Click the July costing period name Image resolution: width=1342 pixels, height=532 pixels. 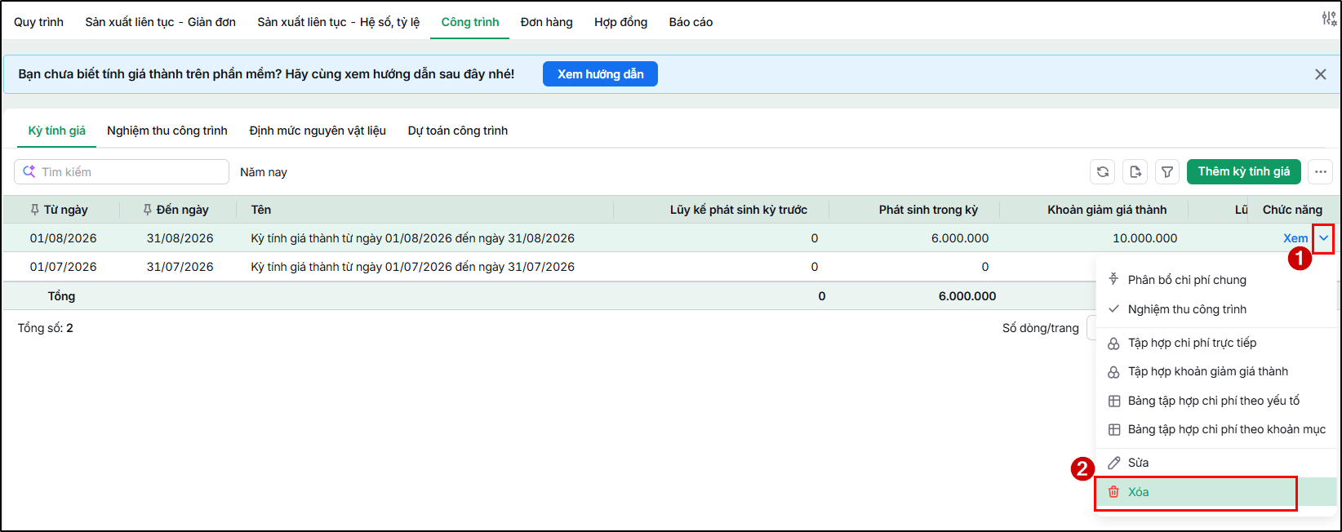pos(412,267)
